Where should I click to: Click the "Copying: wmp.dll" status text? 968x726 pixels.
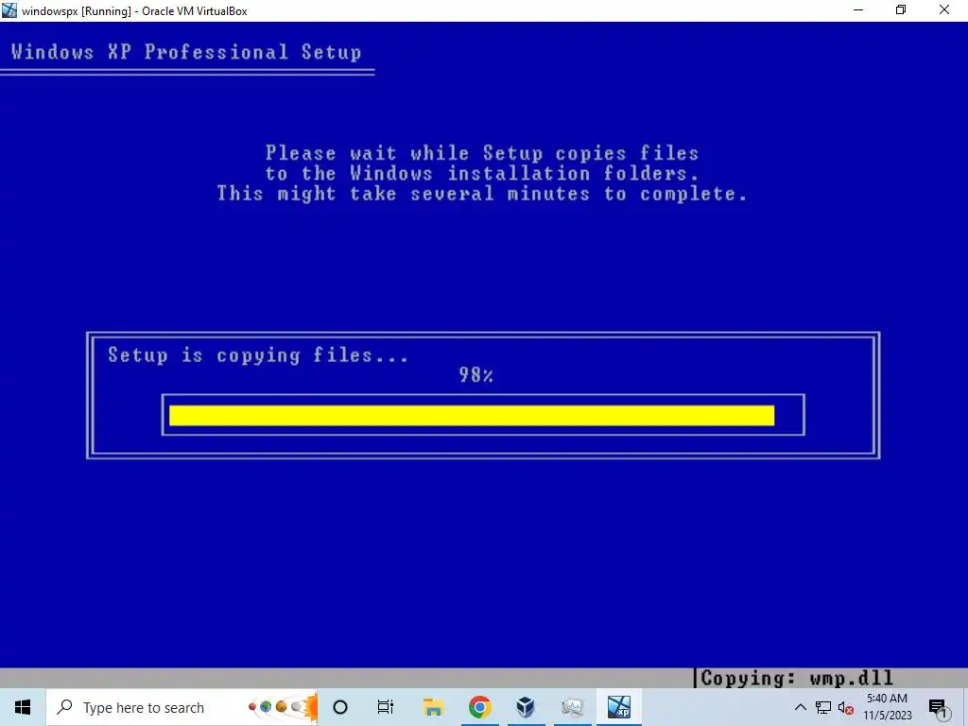pyautogui.click(x=797, y=678)
